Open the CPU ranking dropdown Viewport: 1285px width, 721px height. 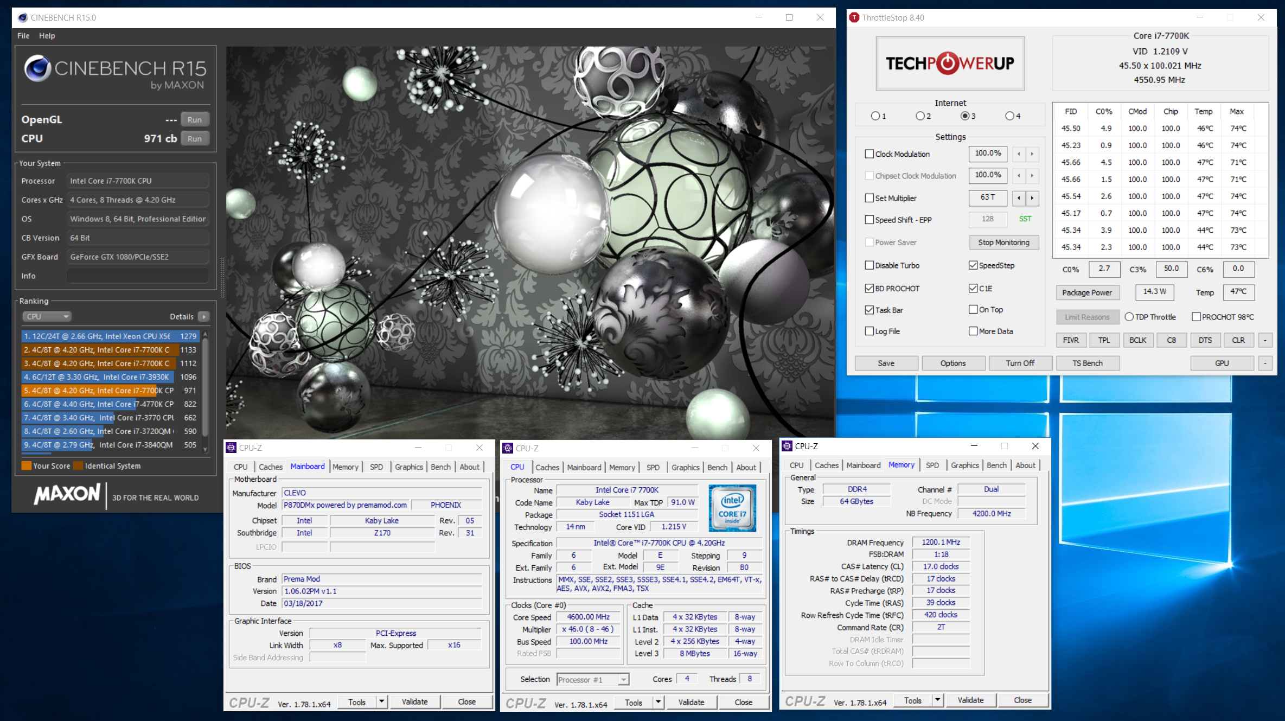(47, 316)
